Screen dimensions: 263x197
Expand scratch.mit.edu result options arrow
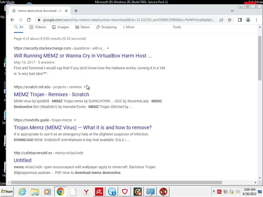tap(84, 87)
